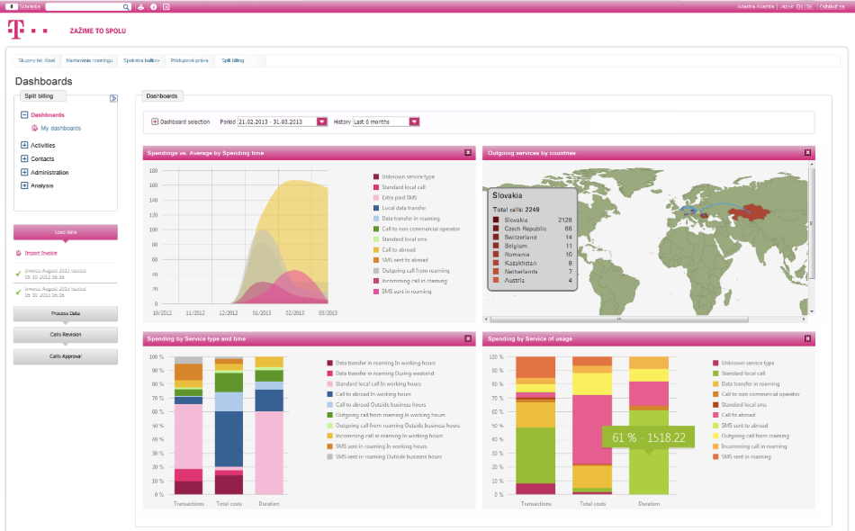Screen dimensions: 855x531
Task: Click the print icon in the top bar
Action: 140,6
